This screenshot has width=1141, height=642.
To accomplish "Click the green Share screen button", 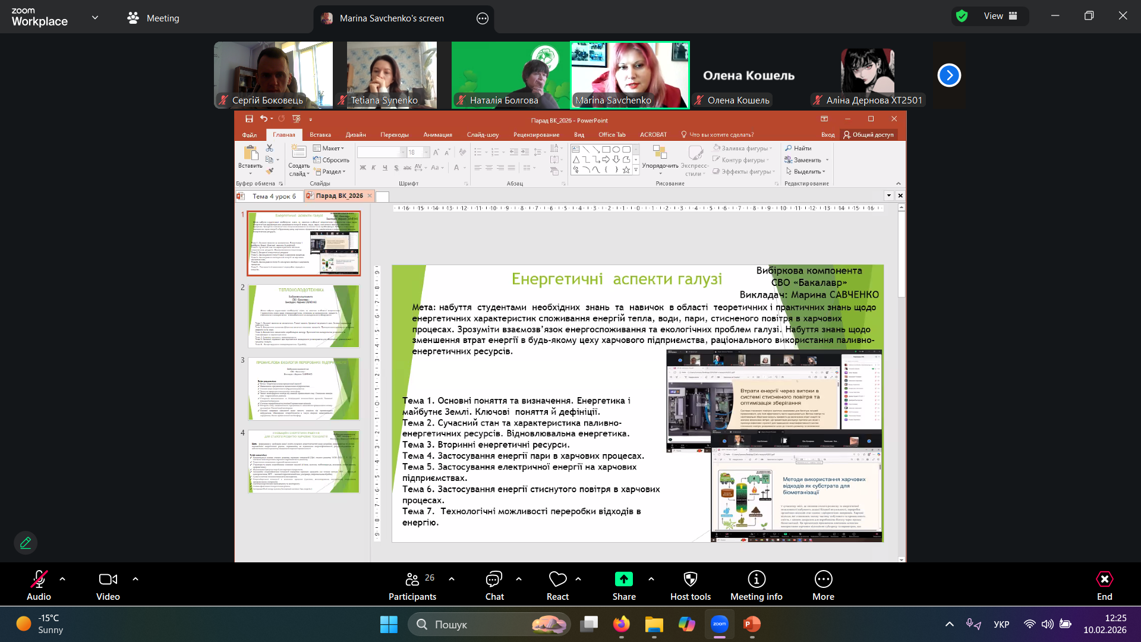I will 623,579.
